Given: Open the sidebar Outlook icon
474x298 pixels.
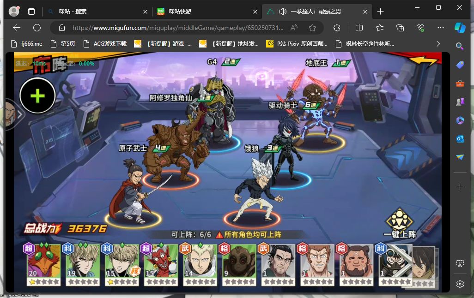Looking at the screenshot, I should (x=460, y=138).
